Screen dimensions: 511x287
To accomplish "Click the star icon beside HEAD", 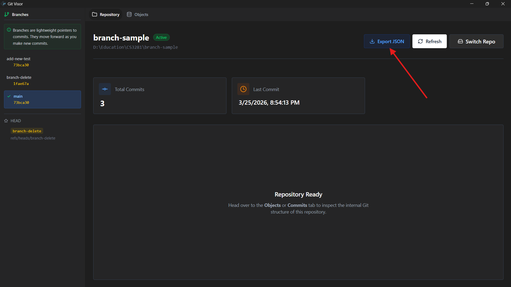I will tap(6, 121).
